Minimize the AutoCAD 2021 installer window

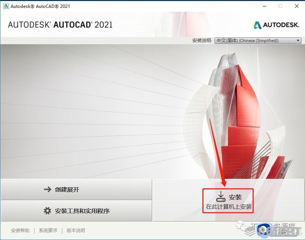(264, 6)
